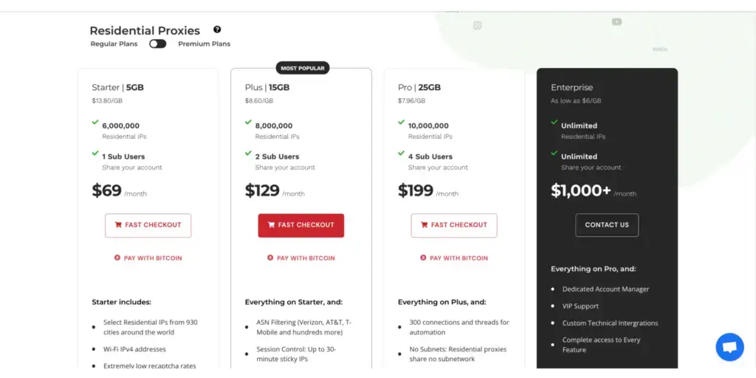The height and width of the screenshot is (378, 756).
Task: Open the live chat bubble
Action: tap(729, 347)
